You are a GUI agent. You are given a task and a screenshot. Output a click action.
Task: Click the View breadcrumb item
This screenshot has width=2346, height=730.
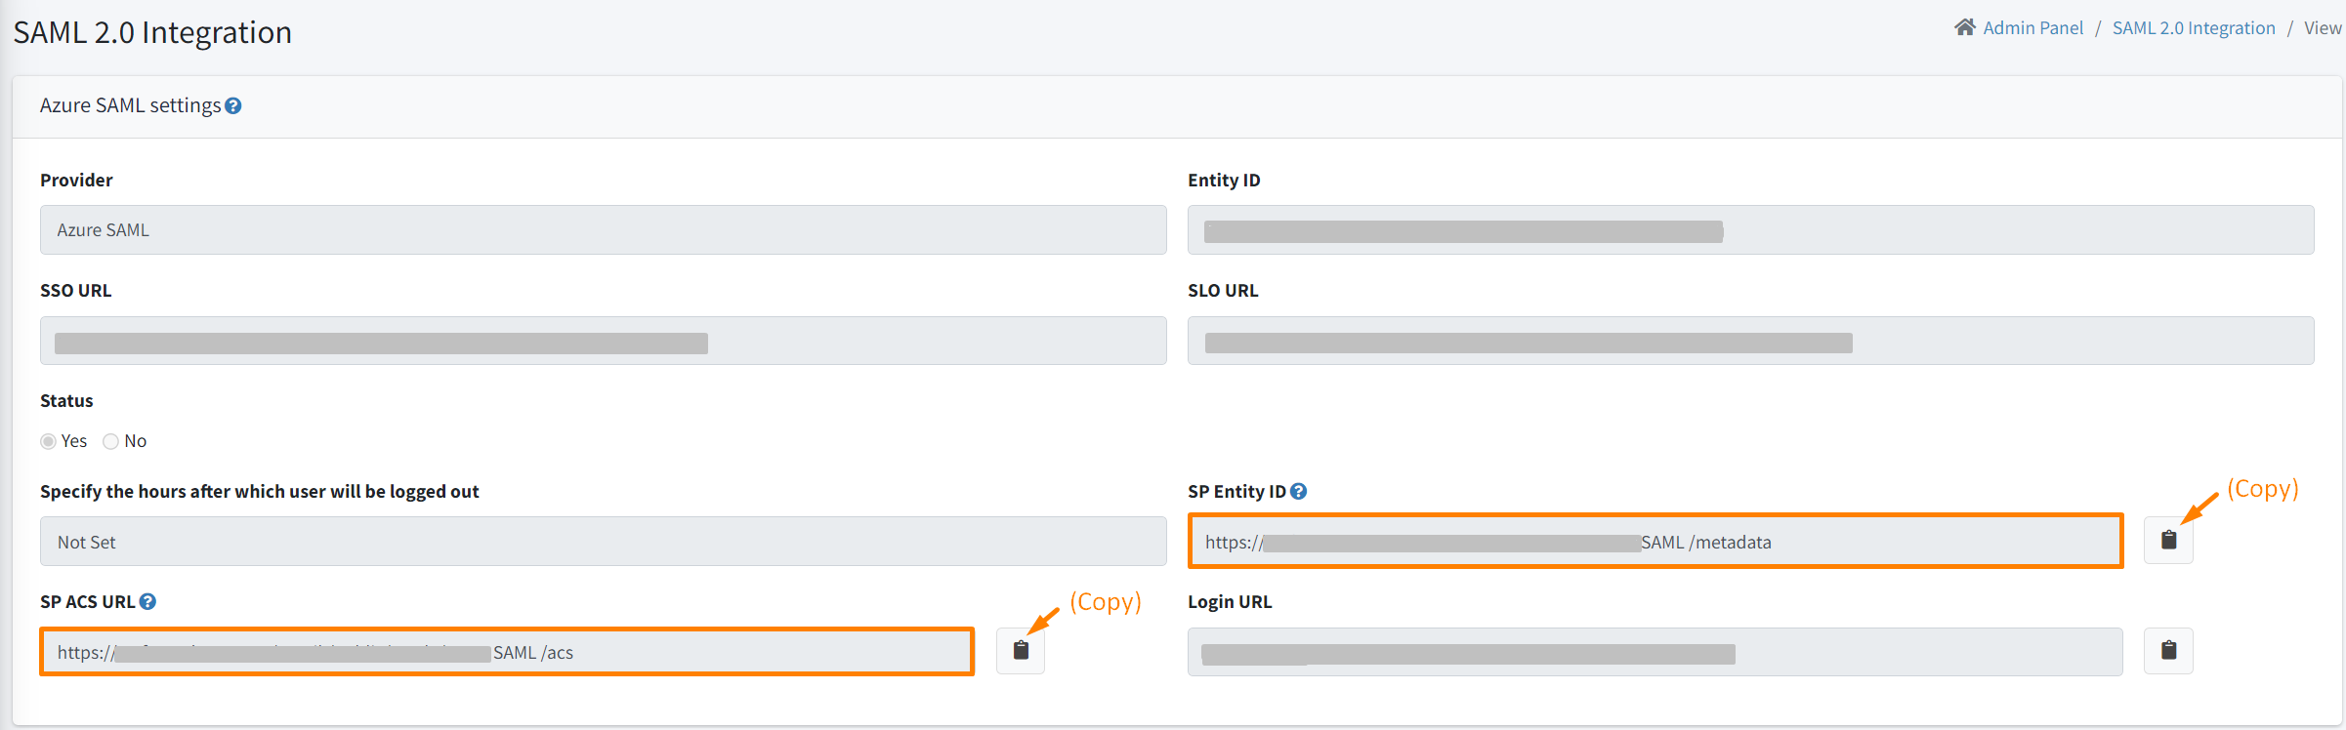tap(2322, 28)
